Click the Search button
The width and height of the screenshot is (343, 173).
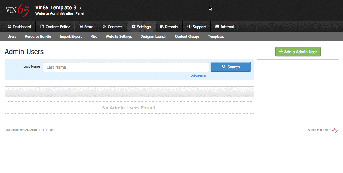pyautogui.click(x=231, y=67)
